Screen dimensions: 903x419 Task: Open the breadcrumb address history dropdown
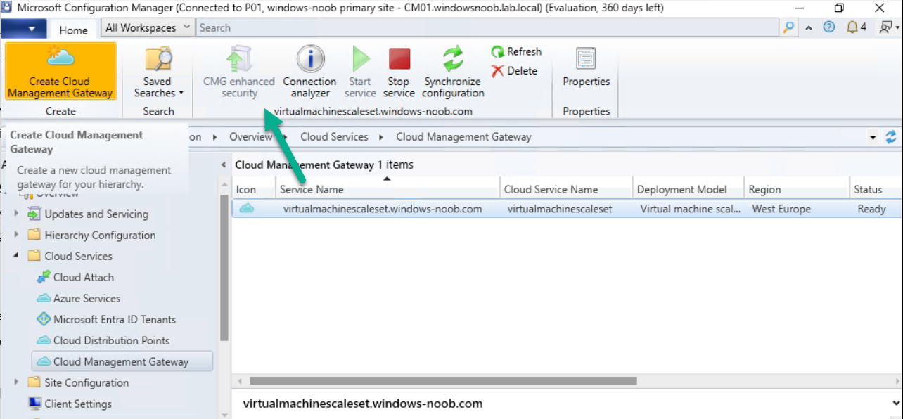point(873,138)
